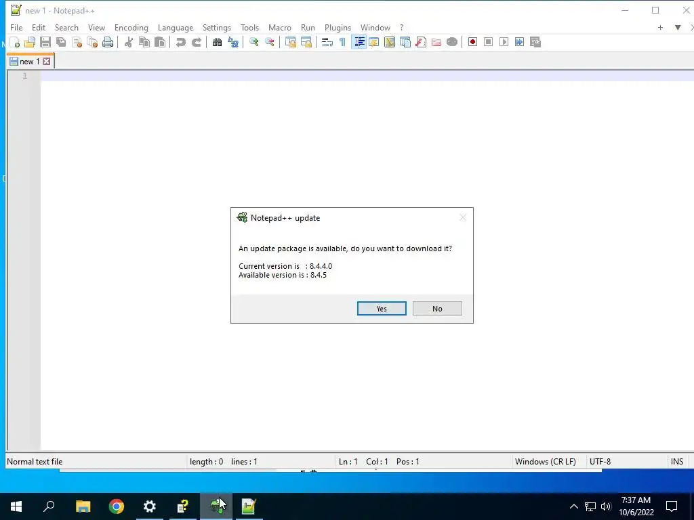Open the Edit menu
The image size is (694, 520).
(x=39, y=27)
